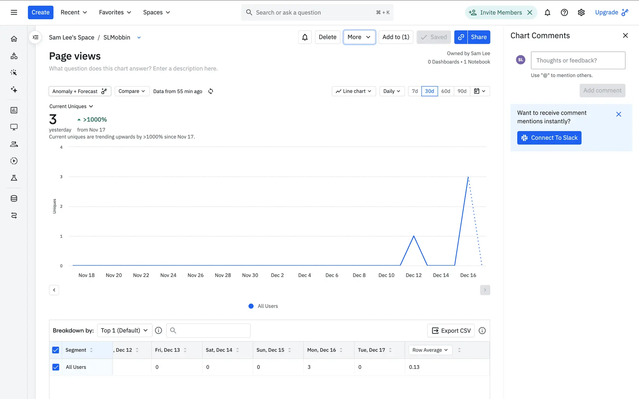This screenshot has height=399, width=639.
Task: Uncheck the All Users row checkbox
Action: tap(56, 367)
